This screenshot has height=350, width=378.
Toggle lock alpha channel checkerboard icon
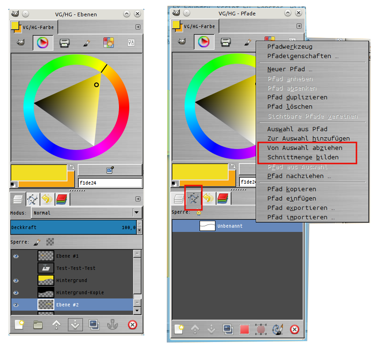pyautogui.click(x=50, y=242)
